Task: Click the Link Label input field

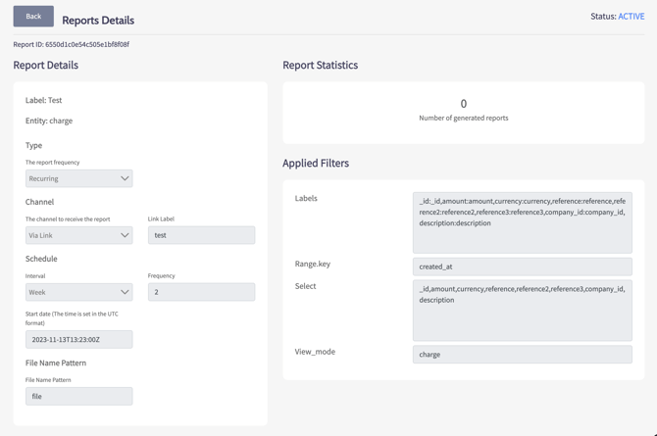Action: [201, 235]
